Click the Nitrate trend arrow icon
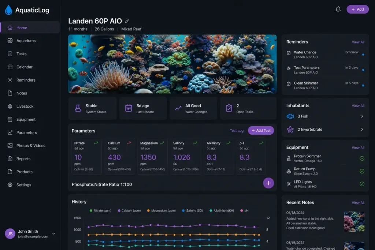Viewport: 375px width, 250px height. coord(96,143)
